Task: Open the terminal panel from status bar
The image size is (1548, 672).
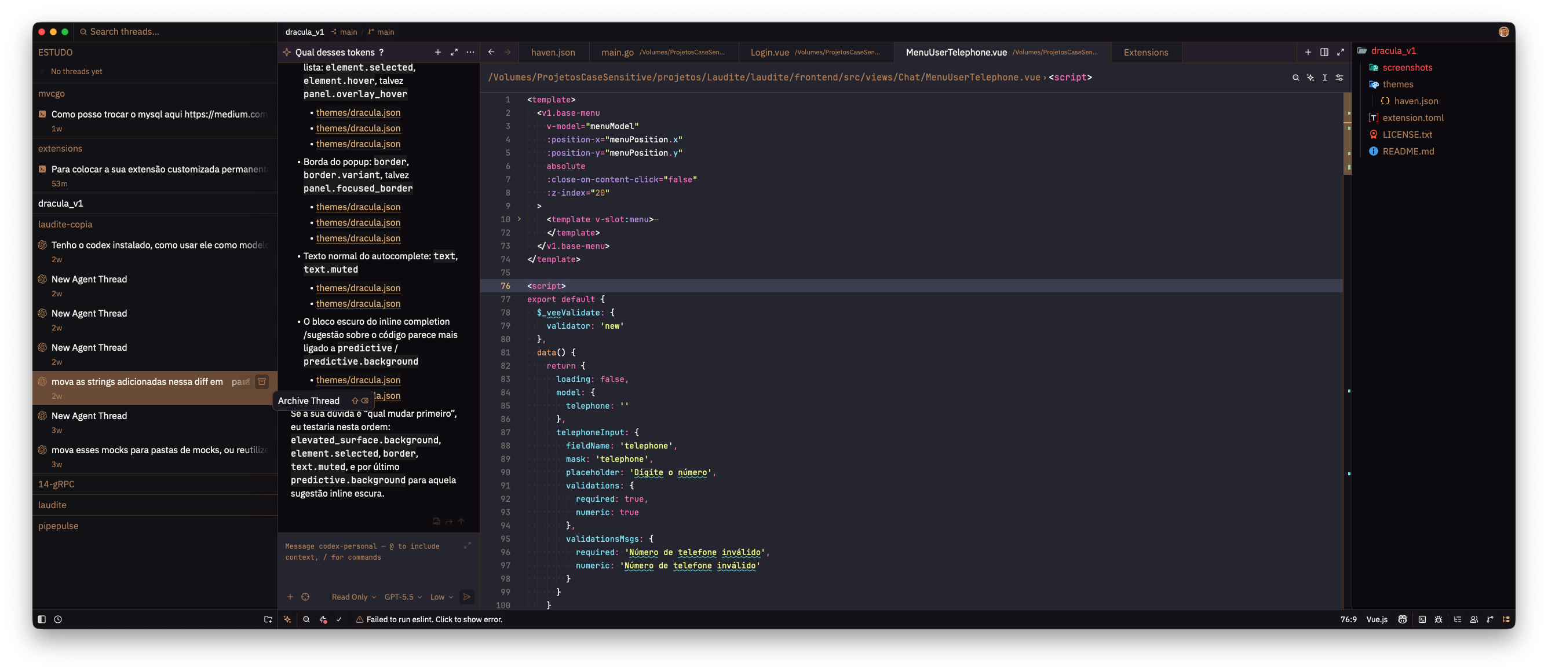Action: (x=1422, y=619)
